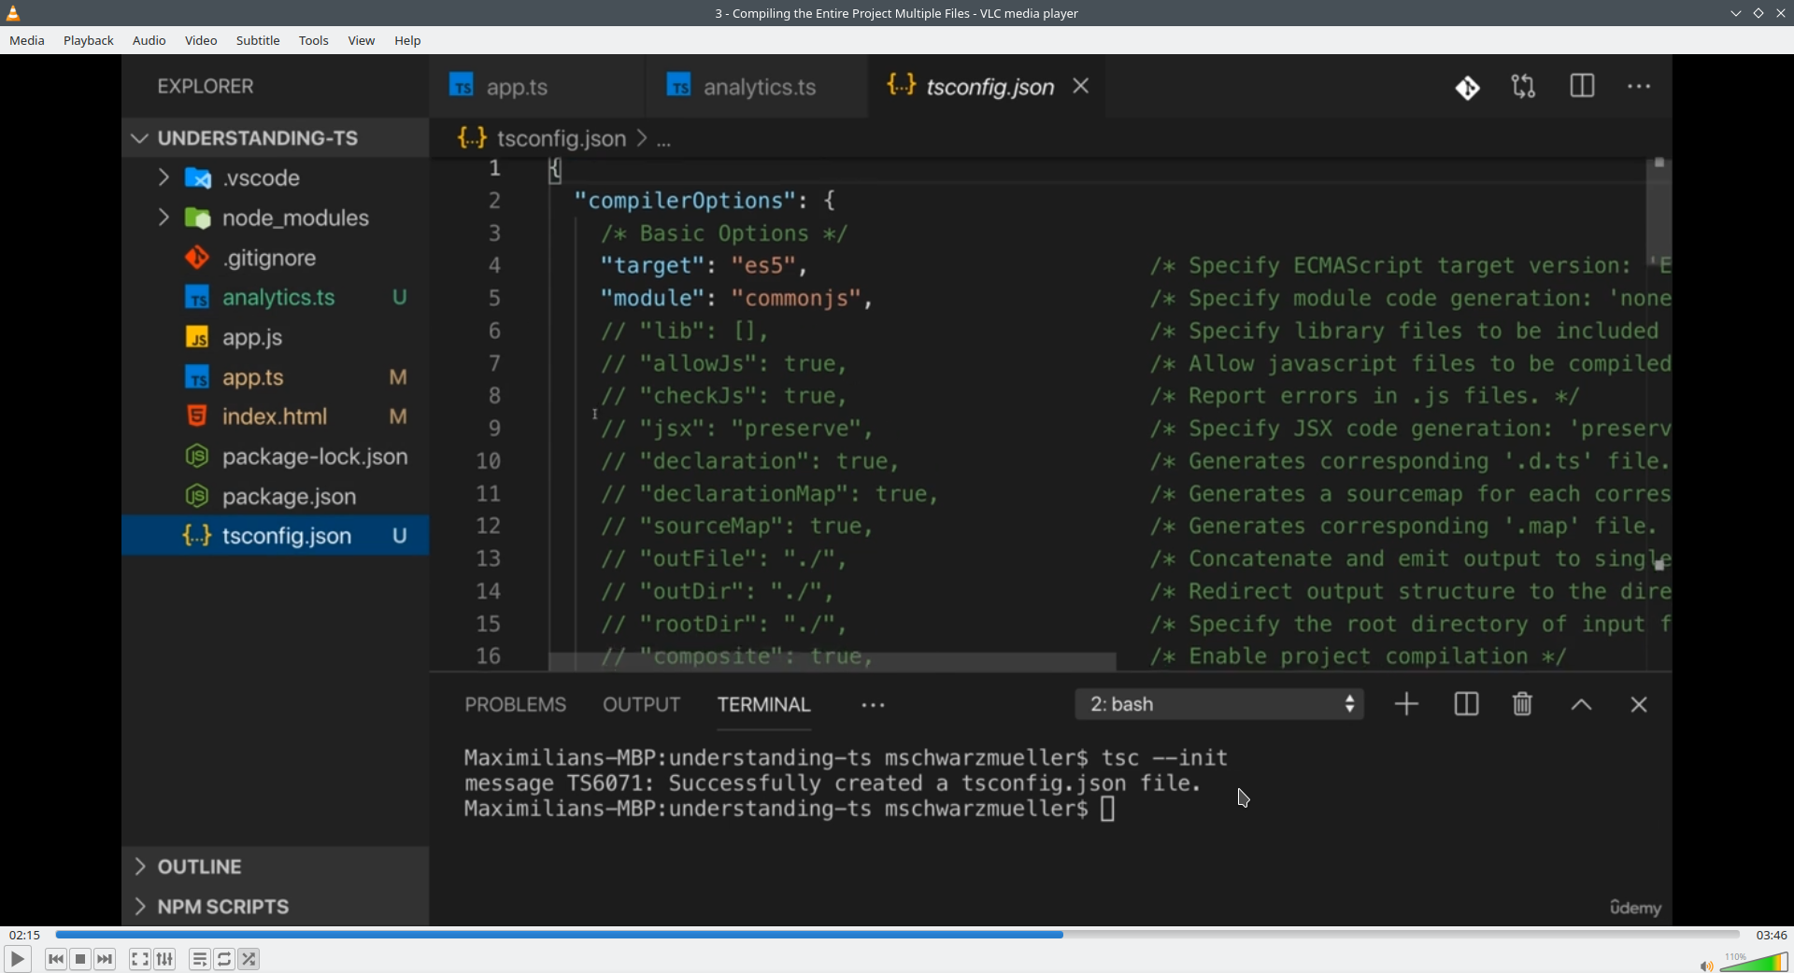Click the compare changes icon in editor toolbar
The height and width of the screenshot is (973, 1794).
tap(1524, 87)
